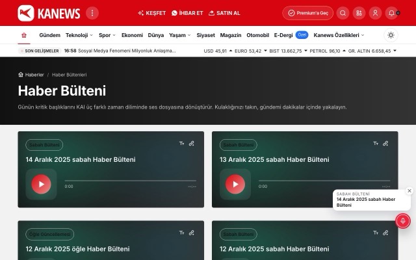
Task: Click the PETROL 96,10 value
Action: pos(328,51)
